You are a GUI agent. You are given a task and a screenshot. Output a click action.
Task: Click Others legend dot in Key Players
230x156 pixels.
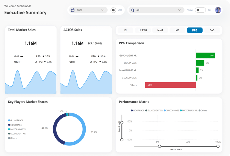point(9,138)
